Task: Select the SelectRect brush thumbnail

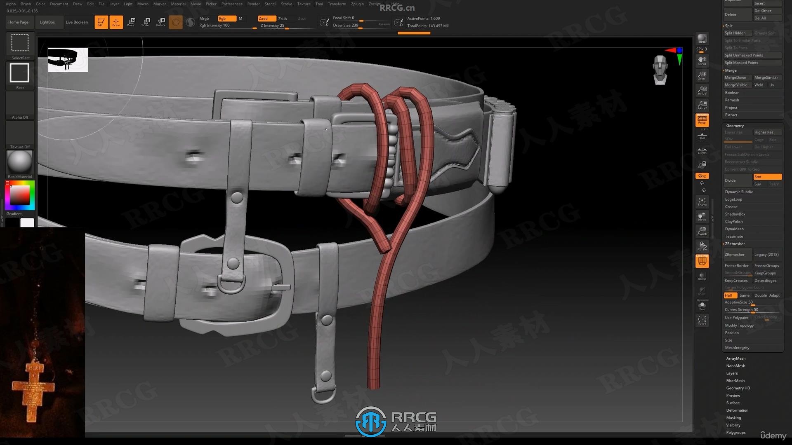Action: pyautogui.click(x=20, y=45)
